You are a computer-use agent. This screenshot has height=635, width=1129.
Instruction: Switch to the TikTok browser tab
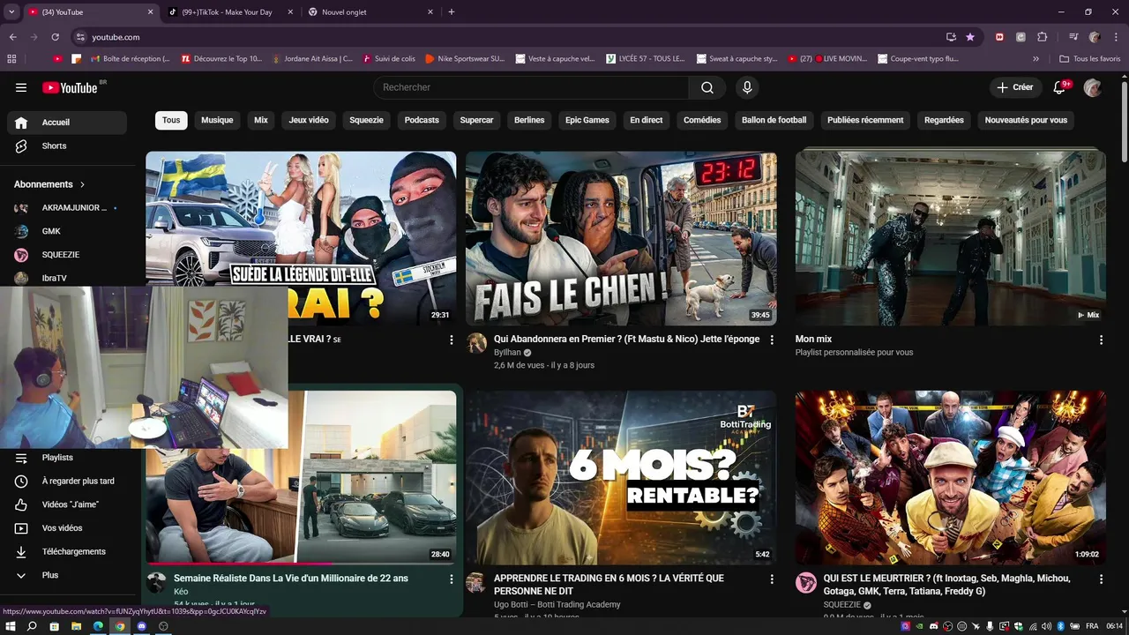pyautogui.click(x=227, y=12)
